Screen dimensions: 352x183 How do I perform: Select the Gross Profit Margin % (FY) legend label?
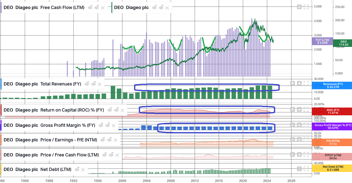49,125
